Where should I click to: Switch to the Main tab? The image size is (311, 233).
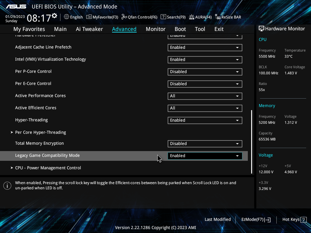click(x=60, y=29)
